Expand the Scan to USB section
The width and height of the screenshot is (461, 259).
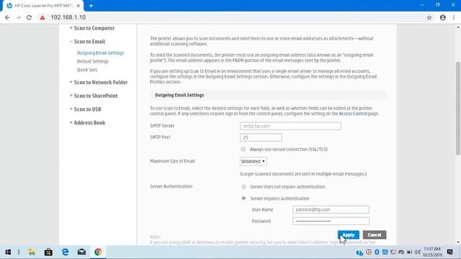[x=85, y=109]
